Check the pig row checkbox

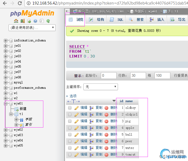[70, 121]
